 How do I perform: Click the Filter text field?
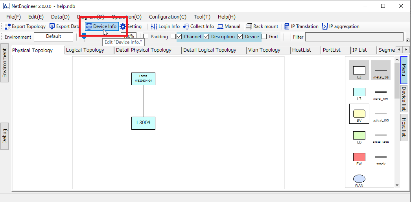click(x=354, y=37)
